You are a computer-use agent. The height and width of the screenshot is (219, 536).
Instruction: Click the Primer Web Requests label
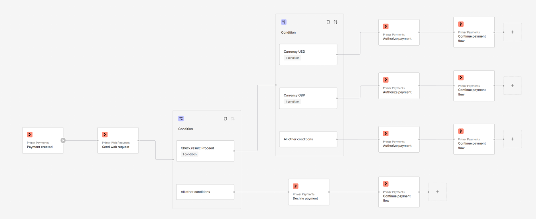(x=116, y=143)
